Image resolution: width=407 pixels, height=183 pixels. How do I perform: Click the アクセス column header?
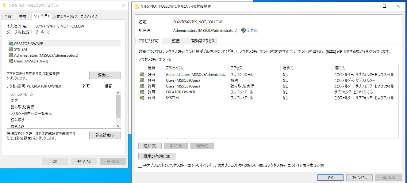(255, 68)
